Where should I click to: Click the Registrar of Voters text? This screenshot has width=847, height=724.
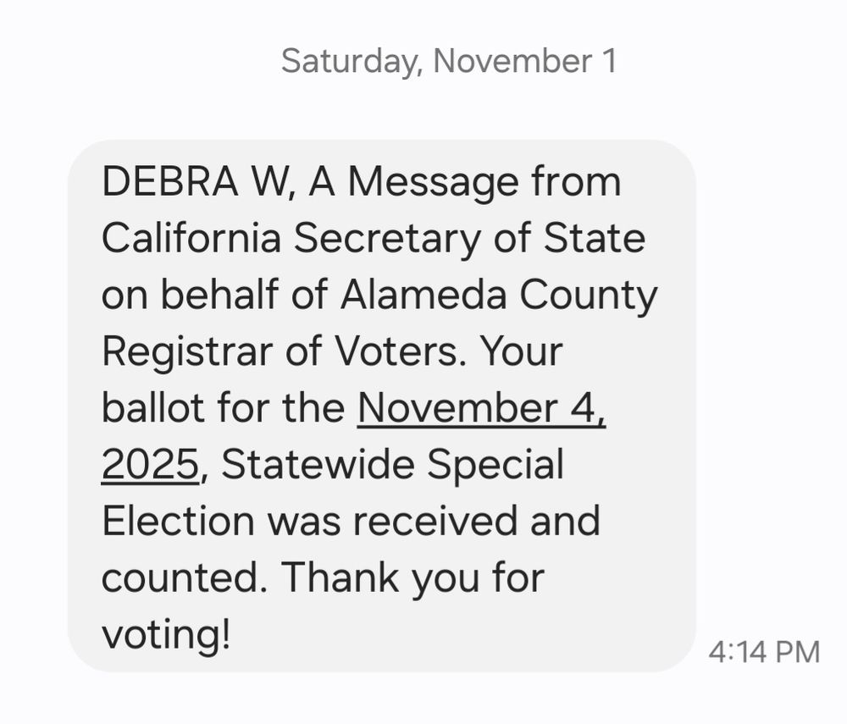pyautogui.click(x=278, y=352)
